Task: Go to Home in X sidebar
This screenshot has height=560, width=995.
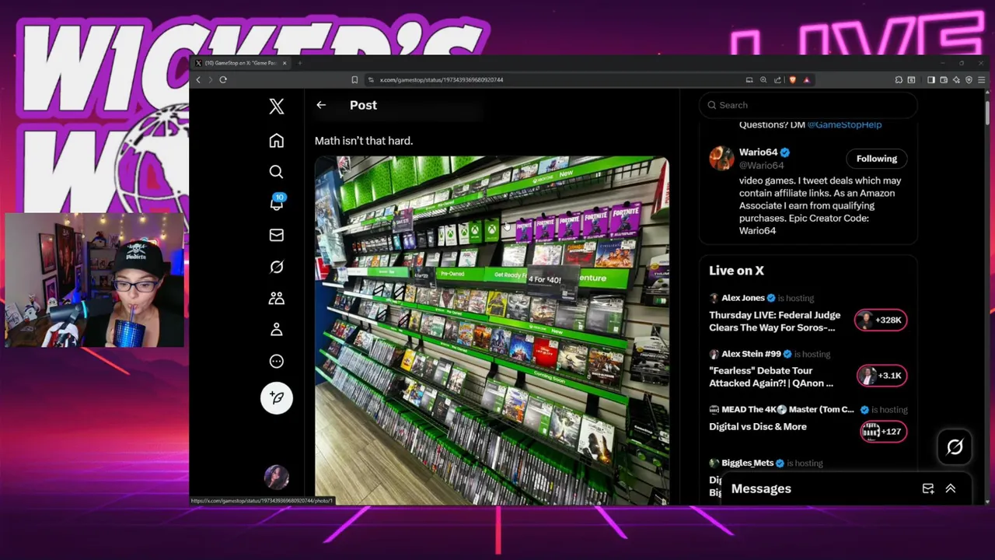Action: (x=277, y=141)
